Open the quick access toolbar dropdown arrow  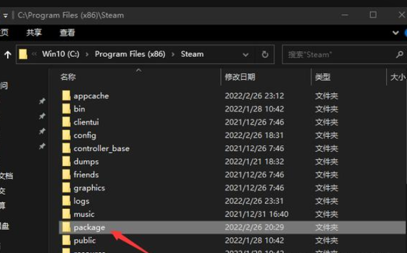(5, 16)
